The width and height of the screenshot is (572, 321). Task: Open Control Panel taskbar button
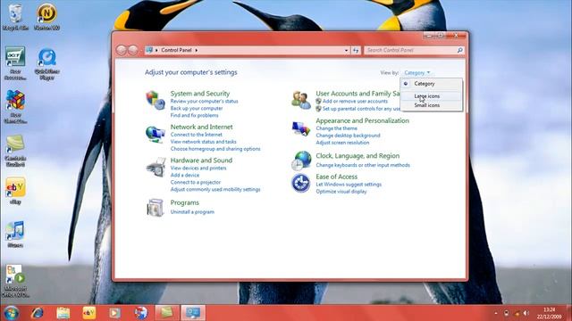193,313
